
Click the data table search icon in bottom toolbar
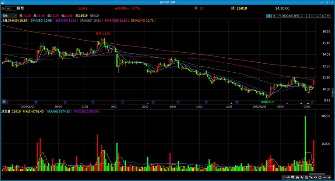click(293, 177)
